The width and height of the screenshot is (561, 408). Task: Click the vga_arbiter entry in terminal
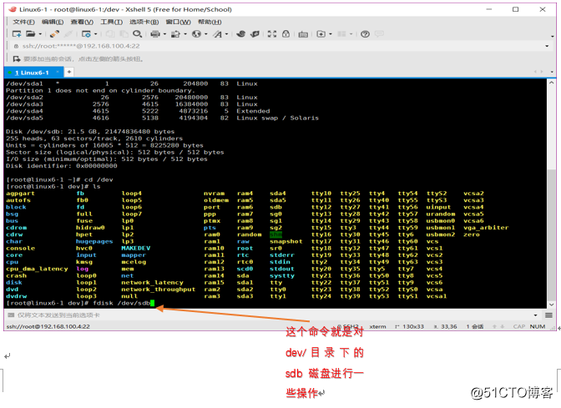point(486,228)
